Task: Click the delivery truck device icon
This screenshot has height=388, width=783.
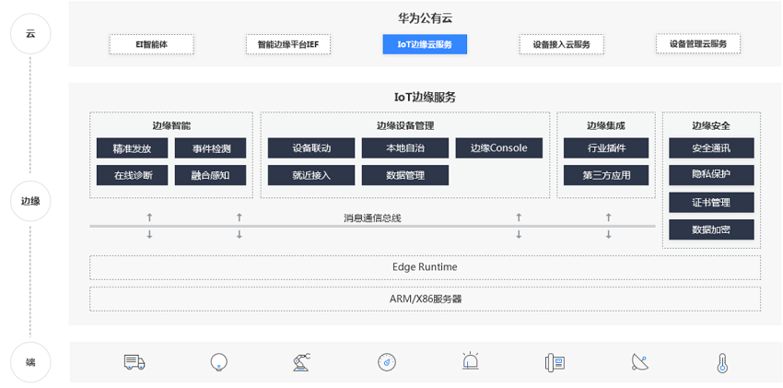Action: click(x=134, y=362)
